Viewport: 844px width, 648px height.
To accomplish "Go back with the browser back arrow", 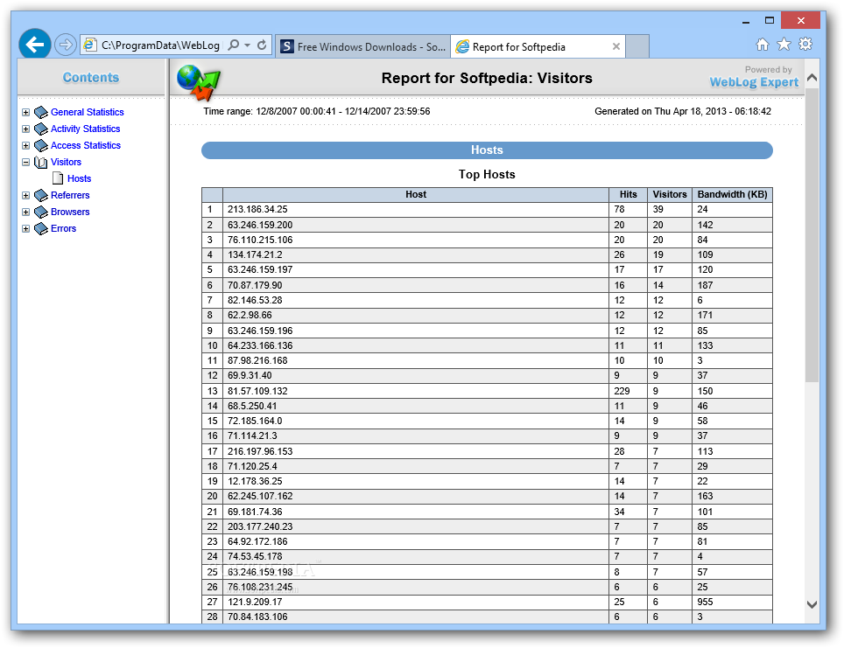I will [x=35, y=44].
